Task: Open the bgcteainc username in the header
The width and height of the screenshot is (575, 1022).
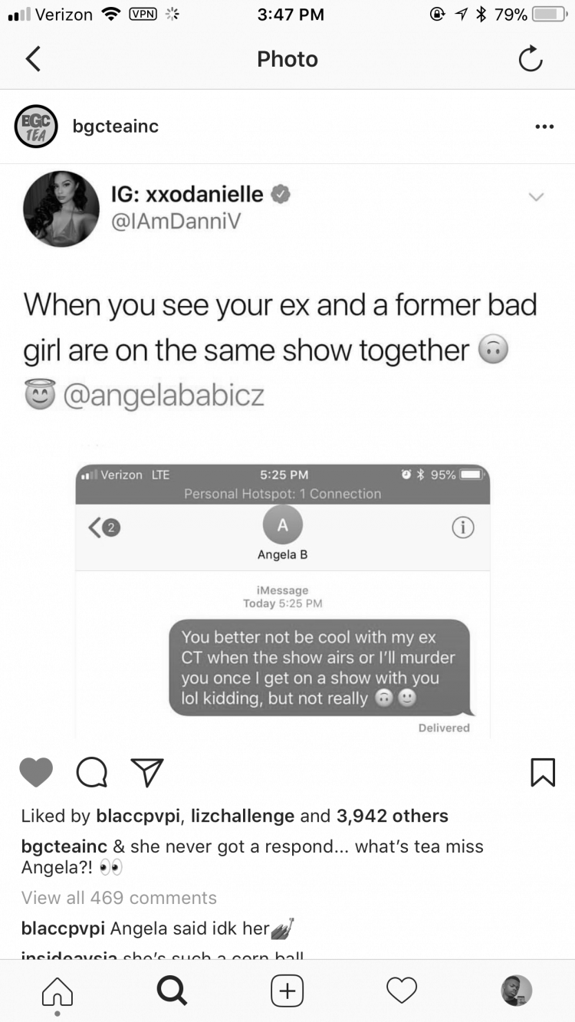Action: tap(116, 127)
